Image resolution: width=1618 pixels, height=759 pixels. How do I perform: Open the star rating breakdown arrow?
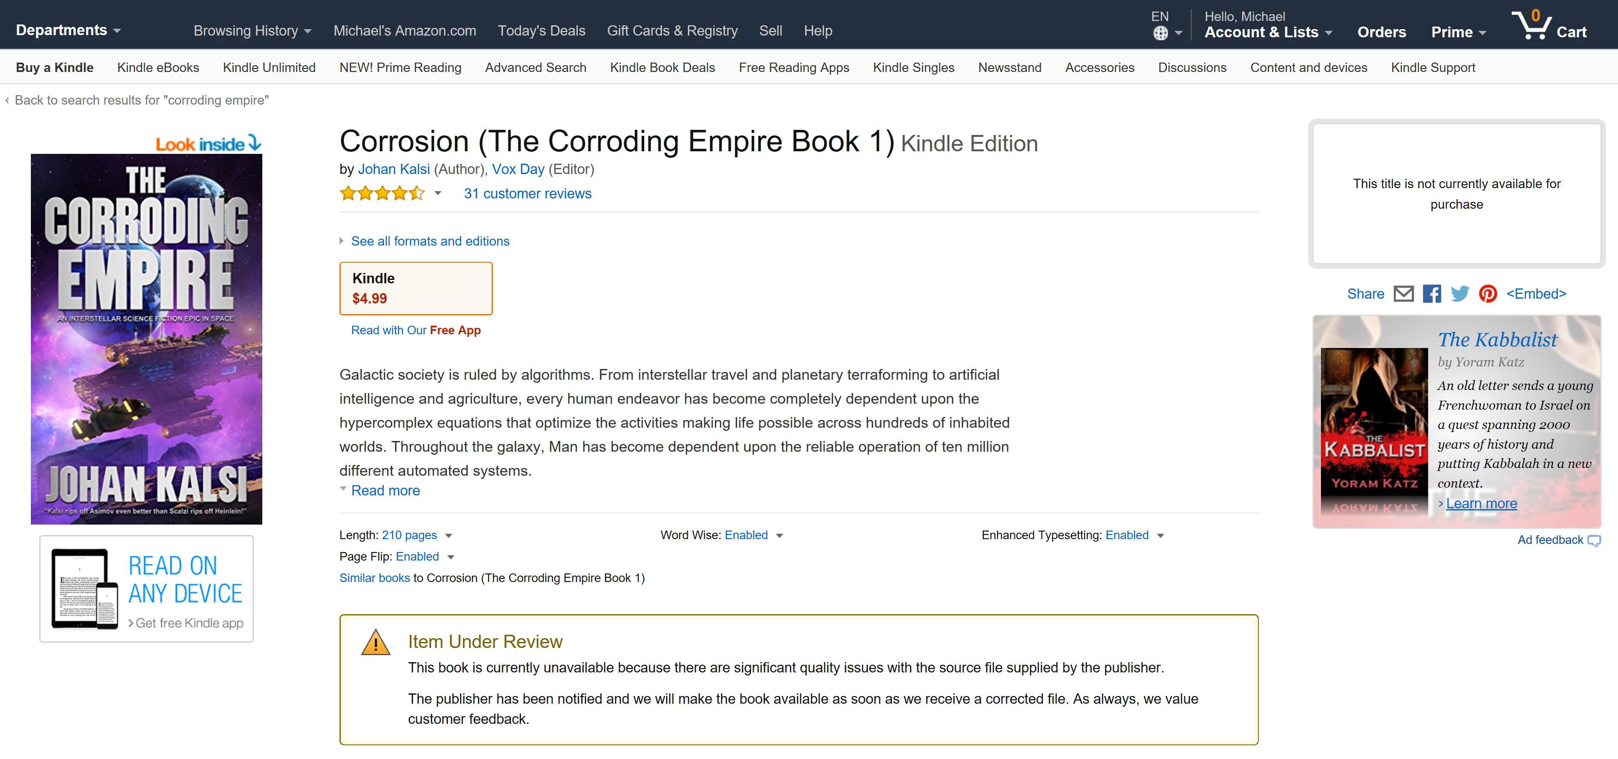[x=438, y=193]
